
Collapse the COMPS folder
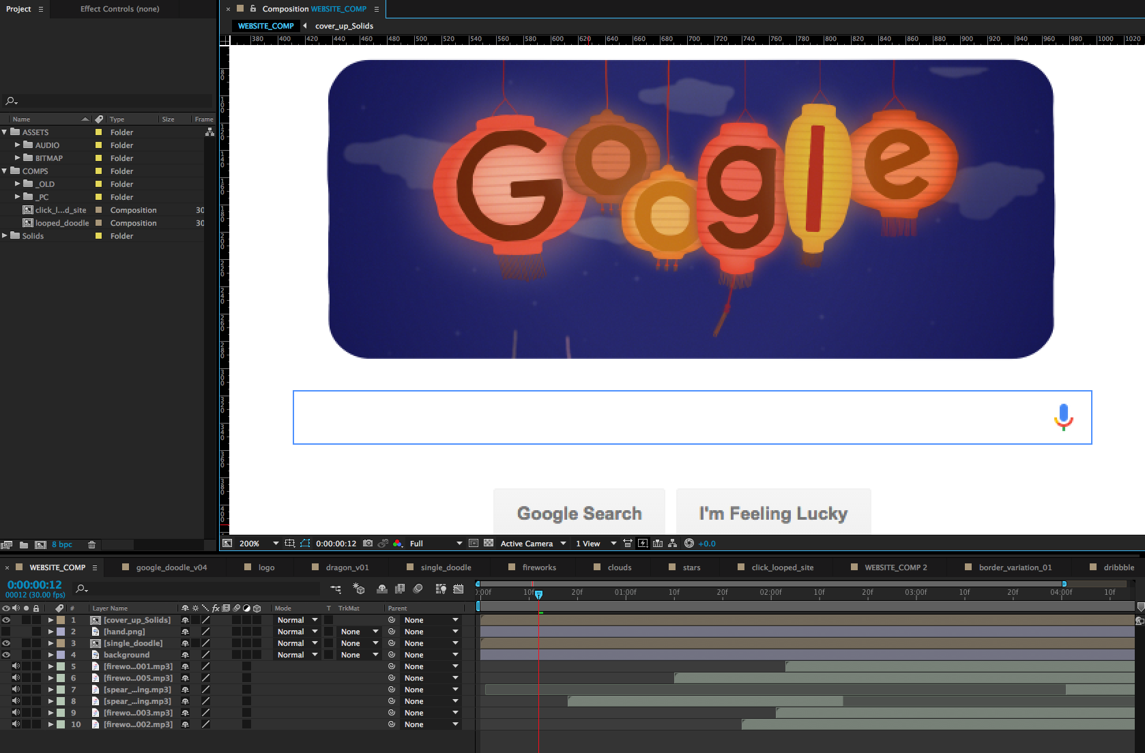pos(5,171)
